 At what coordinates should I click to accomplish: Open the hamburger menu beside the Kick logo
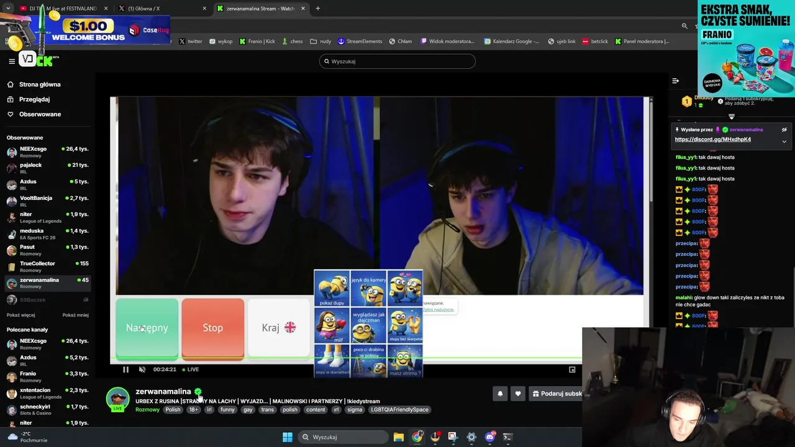click(11, 61)
